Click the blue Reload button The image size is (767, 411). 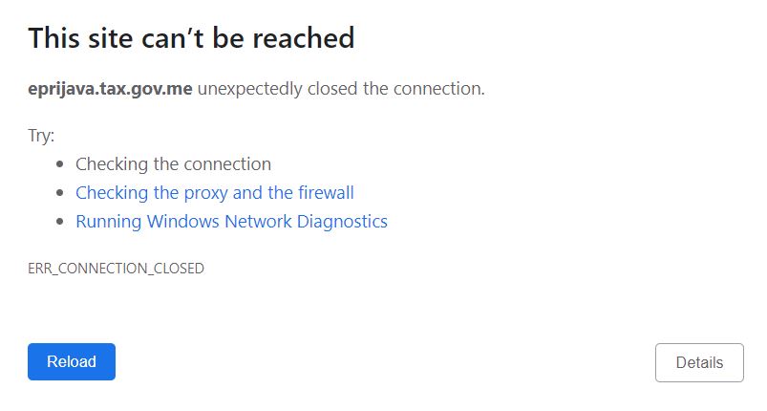72,362
